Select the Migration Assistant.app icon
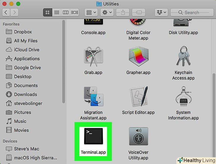 coord(93,96)
